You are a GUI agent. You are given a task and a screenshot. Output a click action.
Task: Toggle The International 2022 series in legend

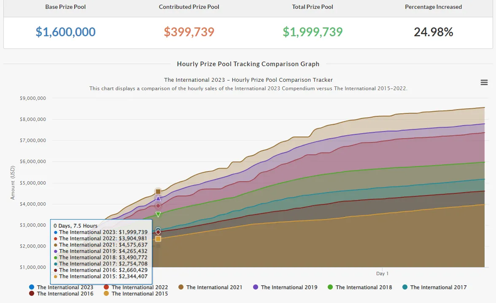136,287
